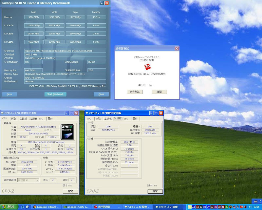The height and width of the screenshot is (210, 262).
Task: Open the Windows XP Start menu
Action: (x=9, y=207)
